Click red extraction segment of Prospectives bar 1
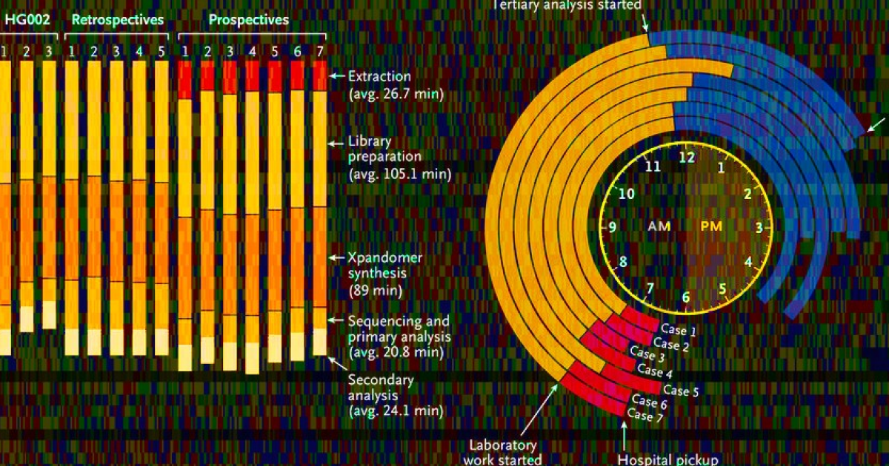Screen dimensions: 889x466 coord(185,80)
